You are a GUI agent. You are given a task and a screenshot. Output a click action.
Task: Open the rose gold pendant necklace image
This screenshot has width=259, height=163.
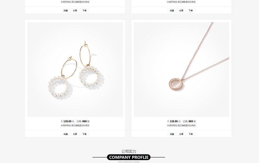[x=181, y=70]
